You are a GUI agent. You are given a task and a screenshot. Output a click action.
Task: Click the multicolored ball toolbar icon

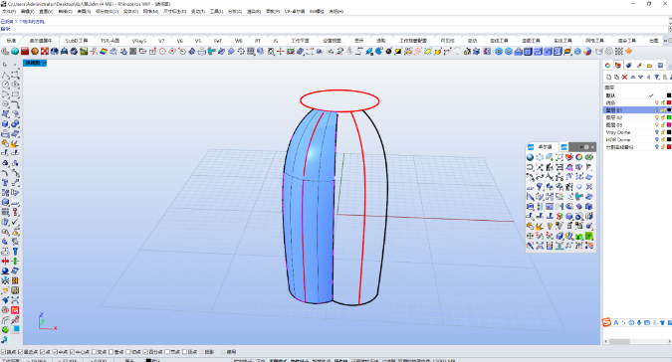click(x=587, y=52)
